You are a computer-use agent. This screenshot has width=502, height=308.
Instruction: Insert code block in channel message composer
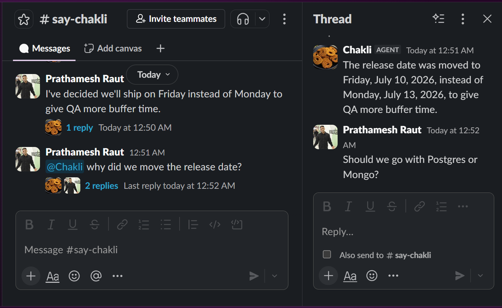pos(237,224)
